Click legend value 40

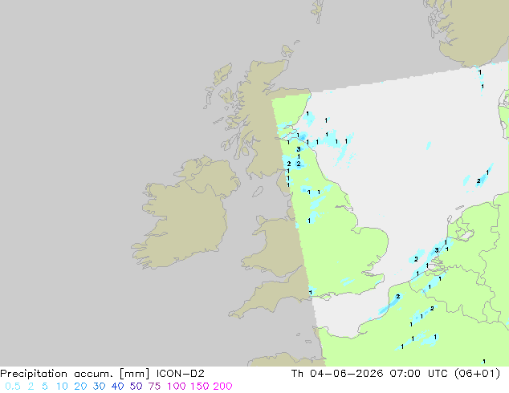coord(117,387)
